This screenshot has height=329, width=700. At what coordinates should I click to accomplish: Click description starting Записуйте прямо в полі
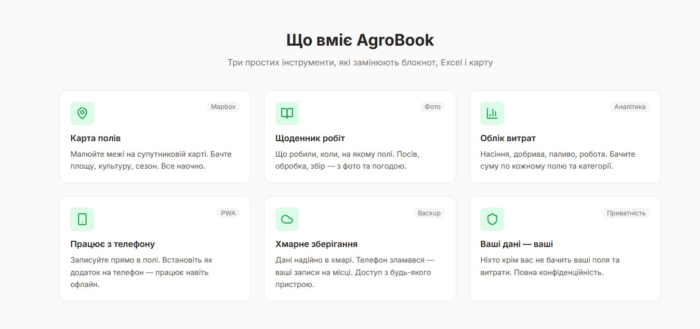click(141, 272)
